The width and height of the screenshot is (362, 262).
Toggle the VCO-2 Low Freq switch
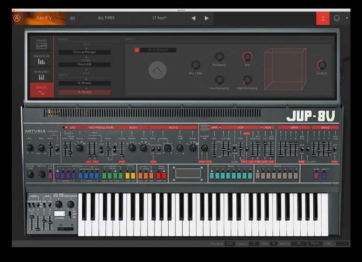159,149
